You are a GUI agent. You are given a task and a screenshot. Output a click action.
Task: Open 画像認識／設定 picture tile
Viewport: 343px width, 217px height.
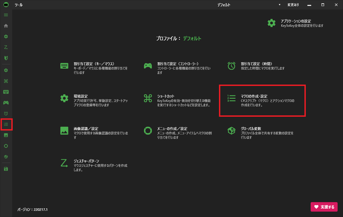94,133
